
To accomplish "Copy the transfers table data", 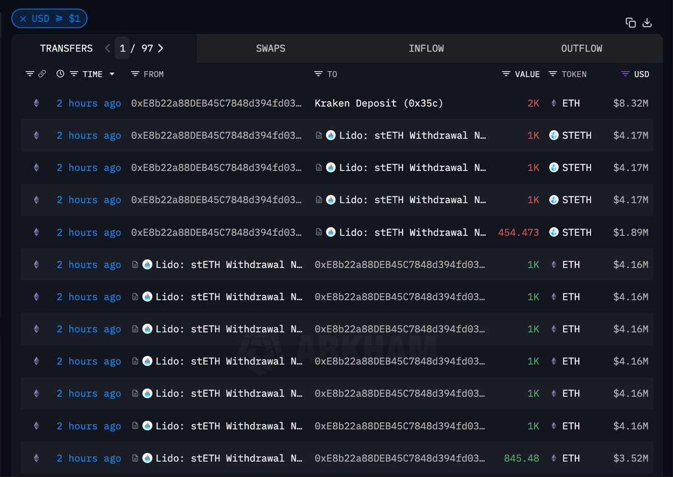I will [x=631, y=22].
